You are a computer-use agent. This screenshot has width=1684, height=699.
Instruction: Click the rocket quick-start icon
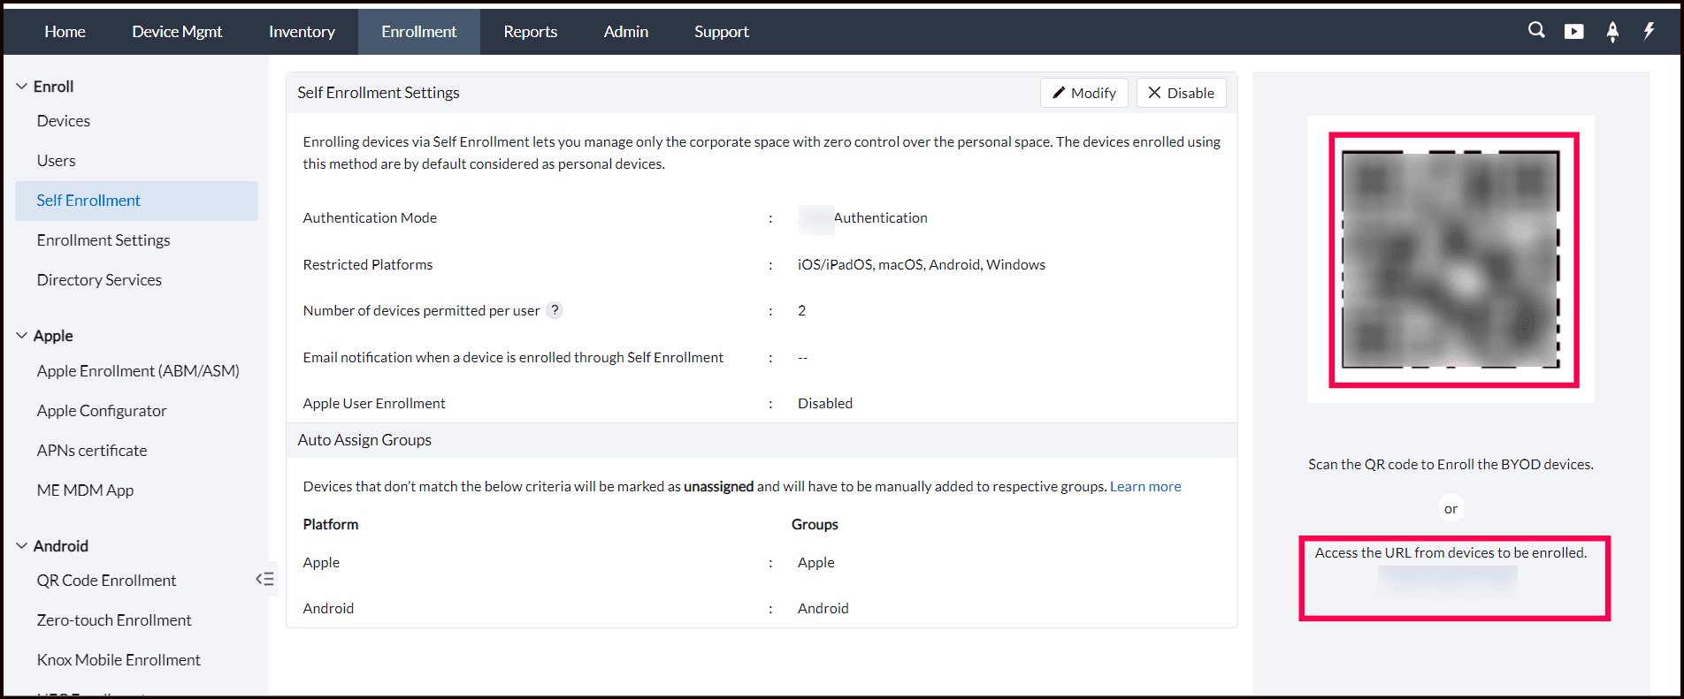pyautogui.click(x=1612, y=32)
